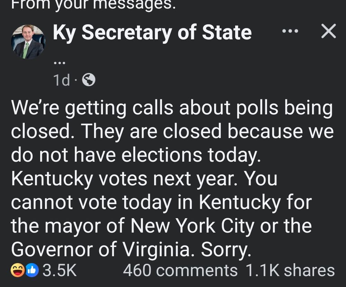346x287 pixels.
Task: Click the Ky Secretary of State profile picture
Action: [x=28, y=41]
